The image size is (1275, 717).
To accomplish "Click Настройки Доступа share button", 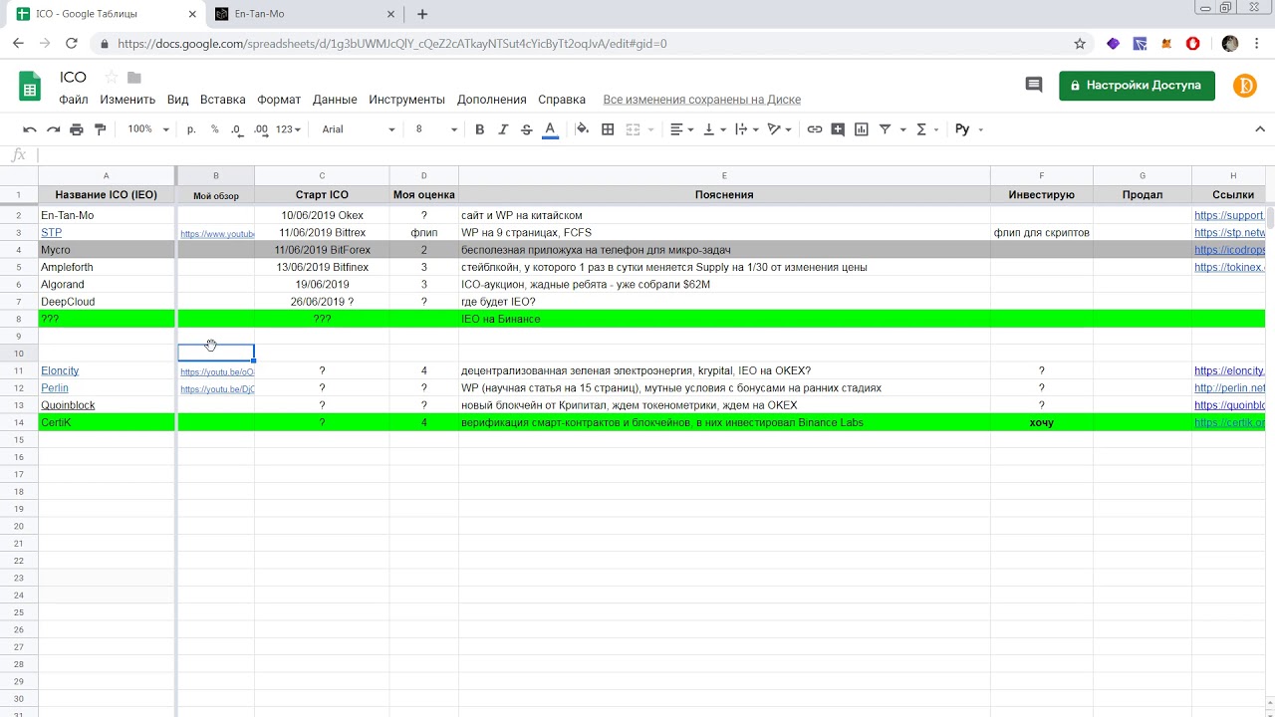I will (x=1137, y=86).
